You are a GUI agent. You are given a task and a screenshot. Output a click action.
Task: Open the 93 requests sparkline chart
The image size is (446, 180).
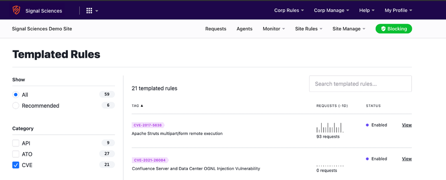tap(330, 128)
